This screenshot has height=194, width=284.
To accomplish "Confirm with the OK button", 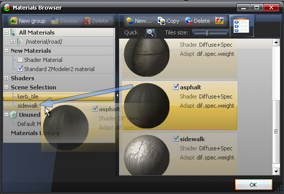I will [x=253, y=184].
